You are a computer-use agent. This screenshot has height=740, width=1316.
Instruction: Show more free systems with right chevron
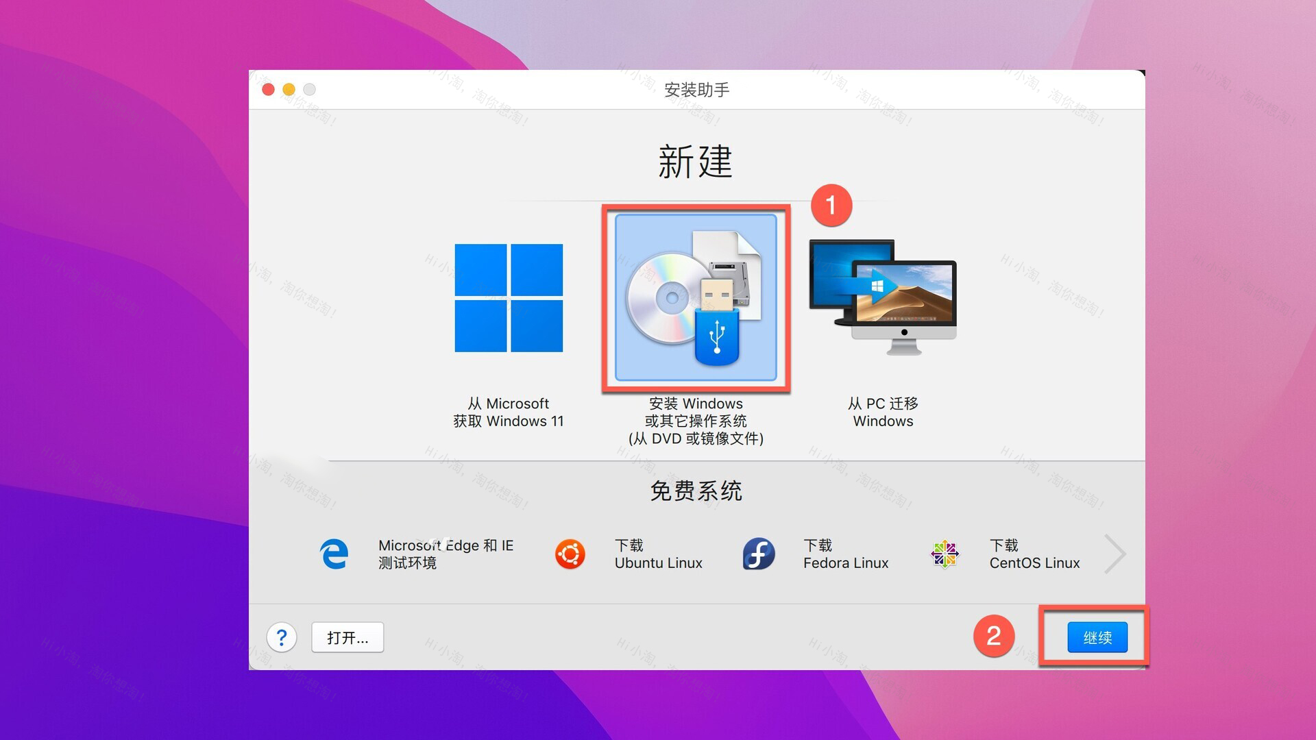pos(1115,554)
